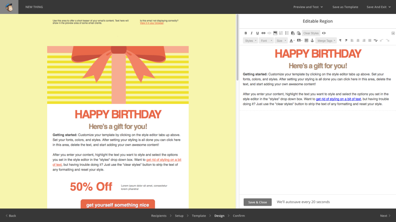Image resolution: width=396 pixels, height=222 pixels.
Task: Click the unlink icon
Action: point(269,33)
